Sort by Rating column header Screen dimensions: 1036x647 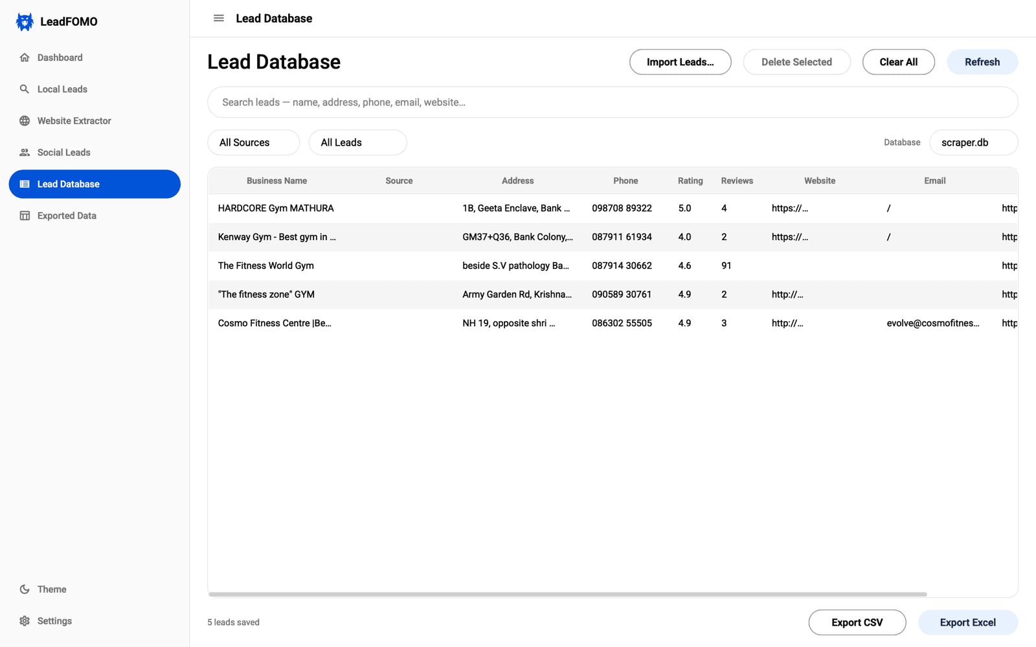click(690, 181)
